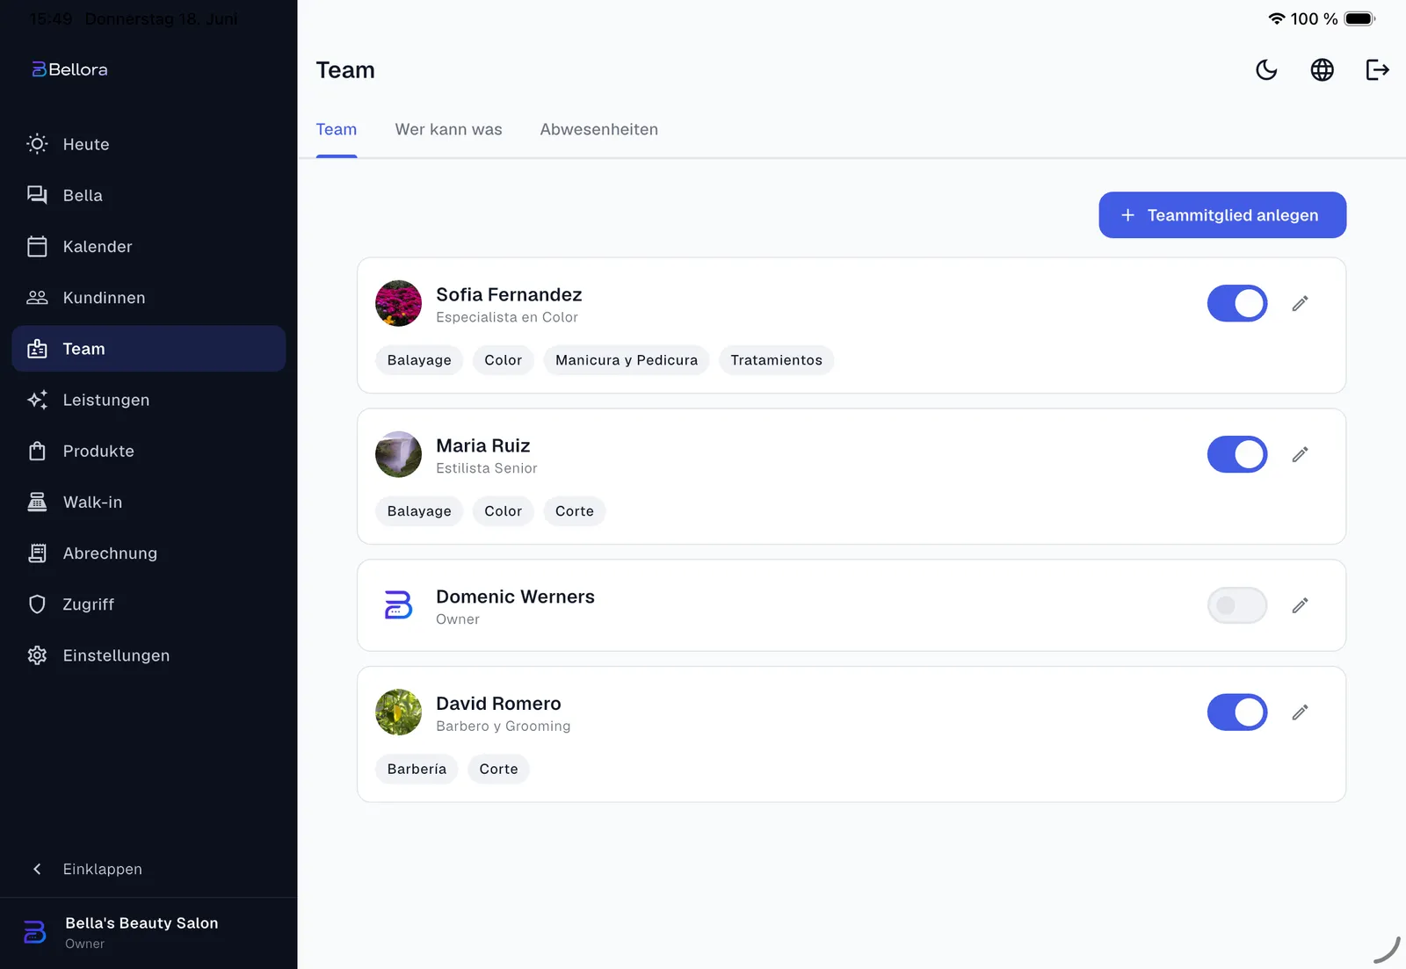Open Kundinnen page link
Viewport: 1406px width, 969px height.
point(149,298)
